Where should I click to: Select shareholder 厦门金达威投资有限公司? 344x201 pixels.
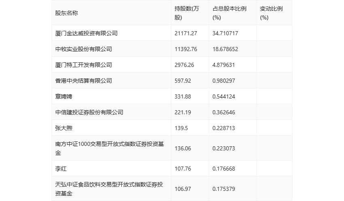[87, 33]
